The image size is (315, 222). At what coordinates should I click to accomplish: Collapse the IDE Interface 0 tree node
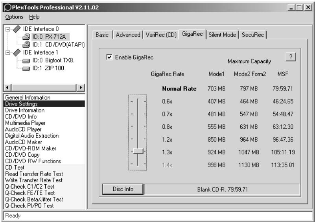[7, 29]
